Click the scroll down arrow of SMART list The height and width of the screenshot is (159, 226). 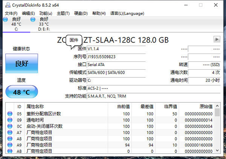click(217, 150)
